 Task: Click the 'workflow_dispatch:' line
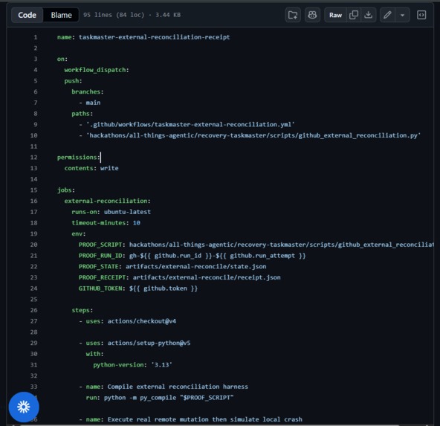[97, 70]
